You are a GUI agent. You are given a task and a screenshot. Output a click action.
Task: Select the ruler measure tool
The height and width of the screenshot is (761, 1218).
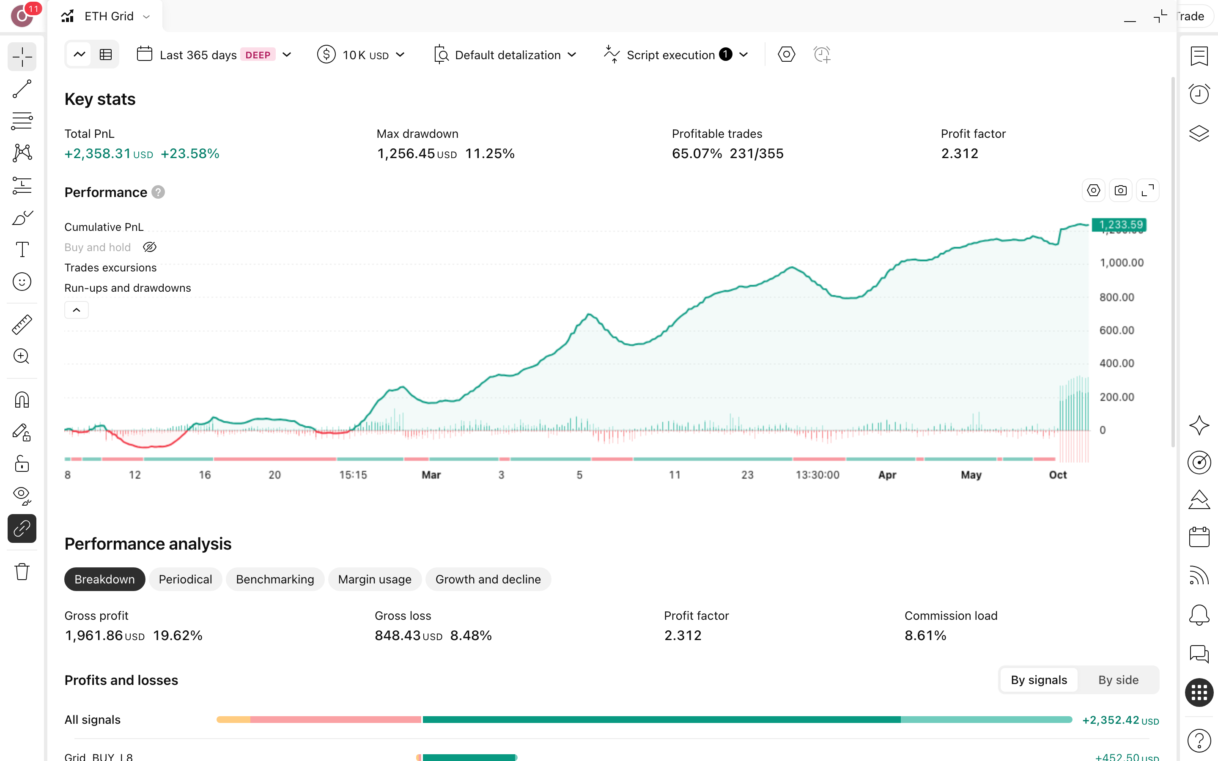pyautogui.click(x=22, y=325)
